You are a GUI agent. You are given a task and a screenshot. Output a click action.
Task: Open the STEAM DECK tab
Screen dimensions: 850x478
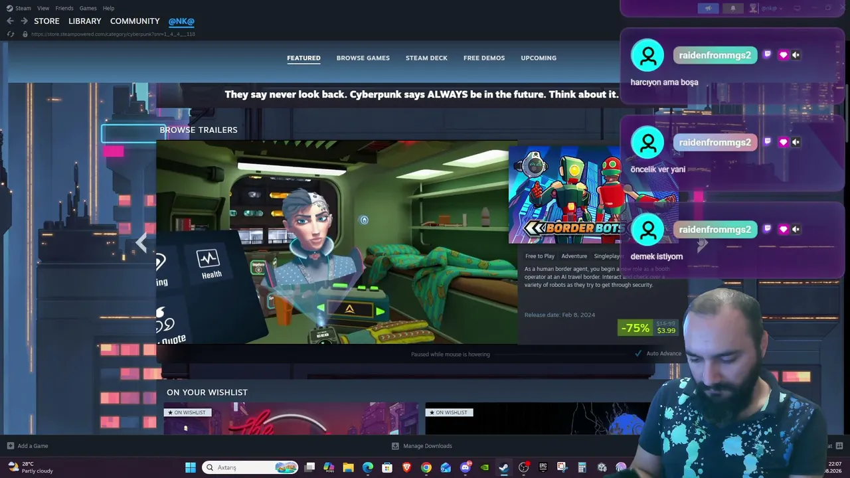(426, 58)
